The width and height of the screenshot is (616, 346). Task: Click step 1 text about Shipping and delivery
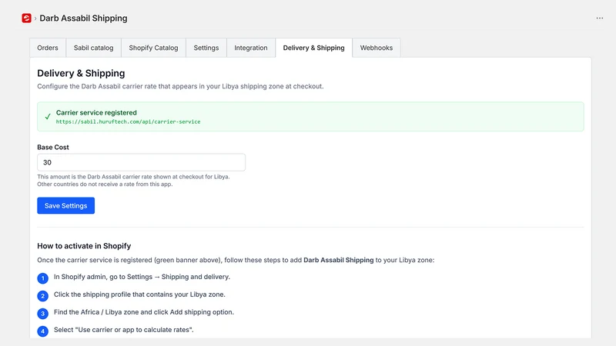click(142, 277)
